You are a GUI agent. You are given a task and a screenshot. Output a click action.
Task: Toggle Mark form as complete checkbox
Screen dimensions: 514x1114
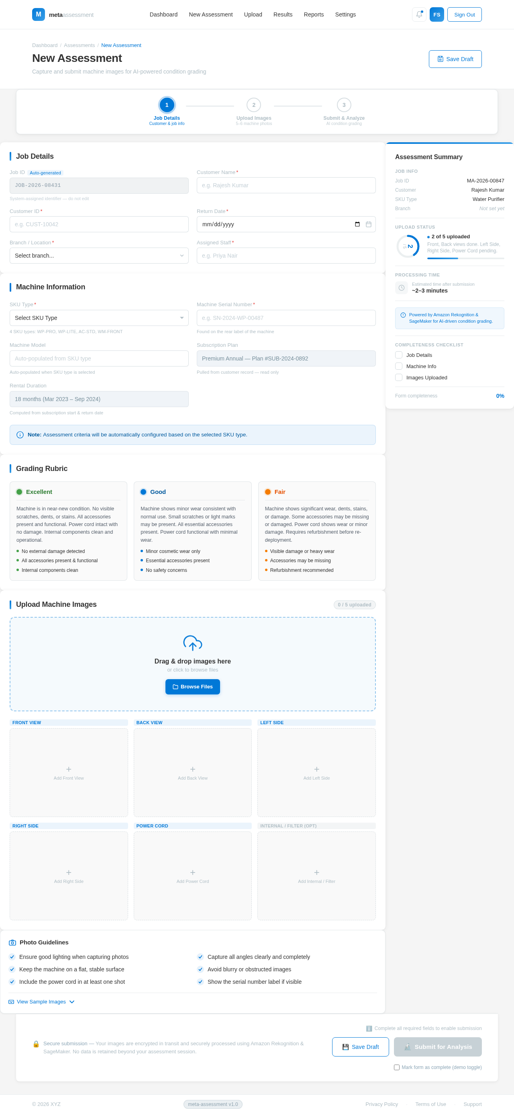tap(396, 1067)
